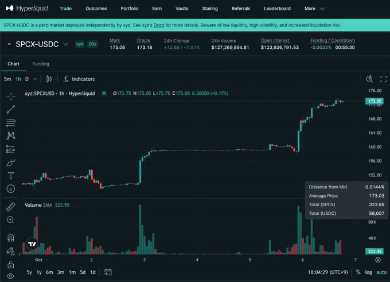Toggle percentage scale mode
The height and width of the screenshot is (282, 390).
tap(358, 272)
